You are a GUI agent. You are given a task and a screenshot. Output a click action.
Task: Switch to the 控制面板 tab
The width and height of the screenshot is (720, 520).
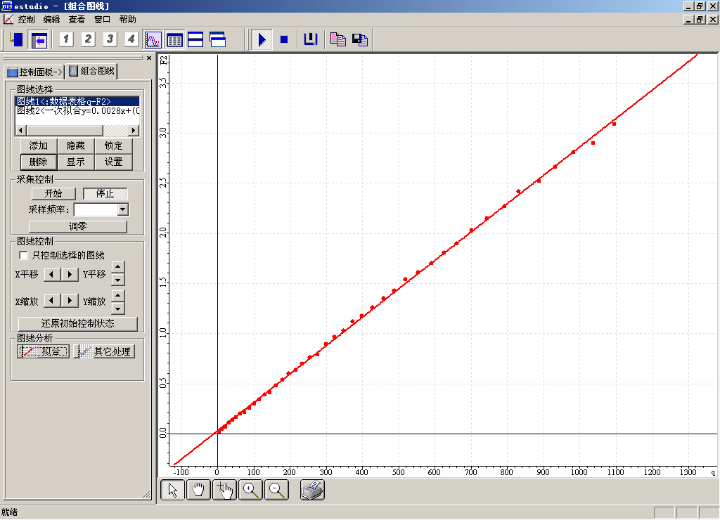(34, 71)
